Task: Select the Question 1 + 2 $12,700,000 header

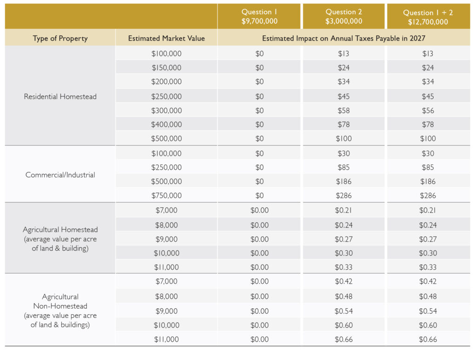Action: pos(428,17)
